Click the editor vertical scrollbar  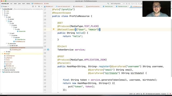pos(171,48)
